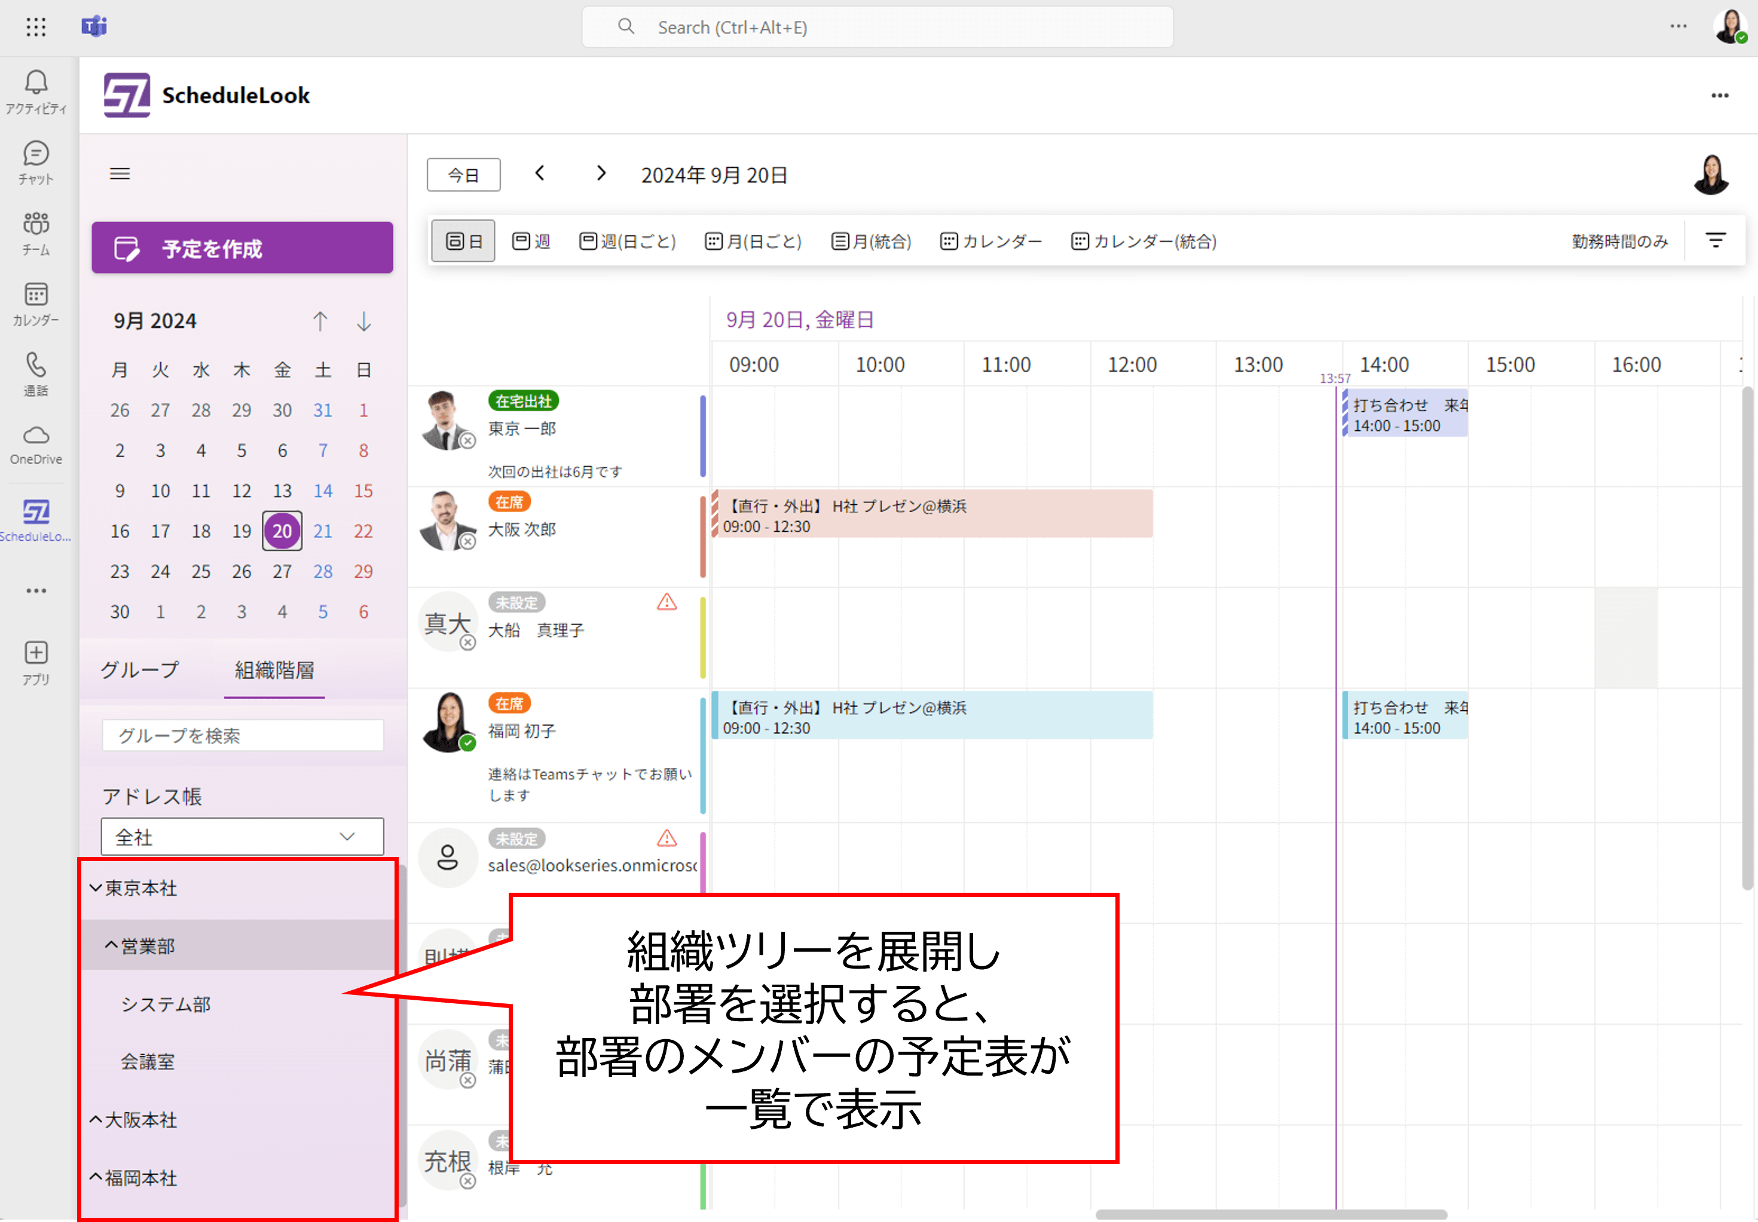
Task: Click the 予定を作成 button
Action: 242,248
